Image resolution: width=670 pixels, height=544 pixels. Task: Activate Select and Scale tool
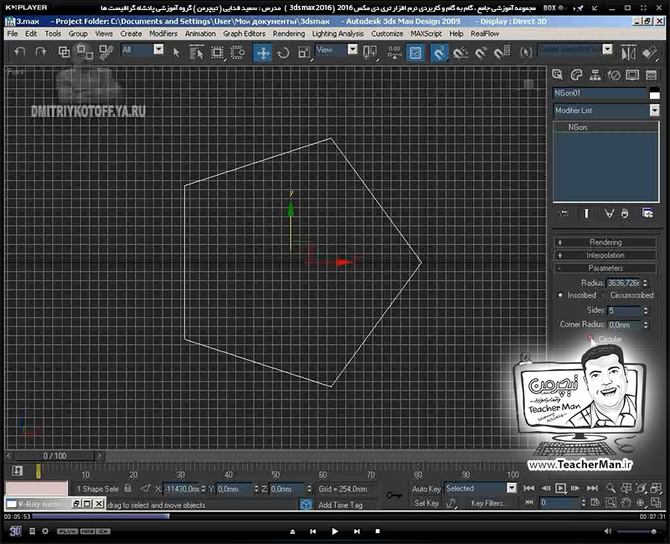[x=304, y=53]
